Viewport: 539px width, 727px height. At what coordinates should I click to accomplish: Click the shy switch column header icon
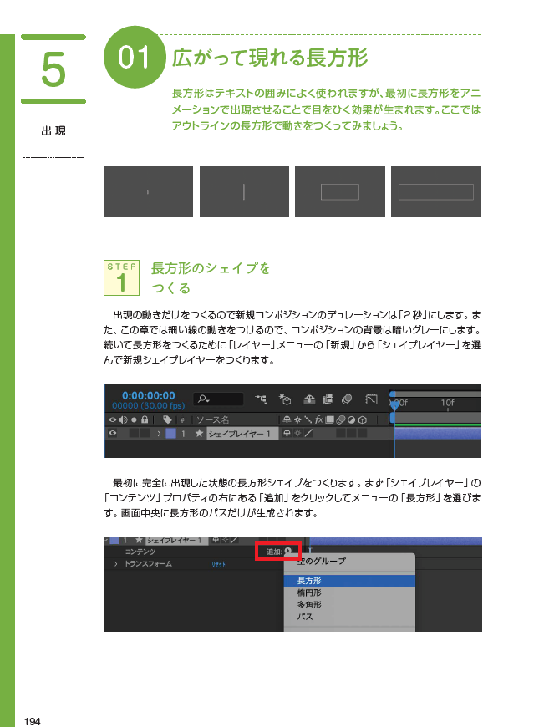pyautogui.click(x=287, y=419)
